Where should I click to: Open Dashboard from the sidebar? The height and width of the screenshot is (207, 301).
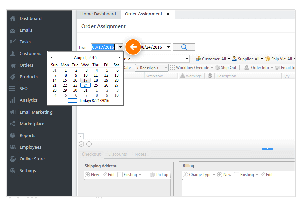click(30, 19)
